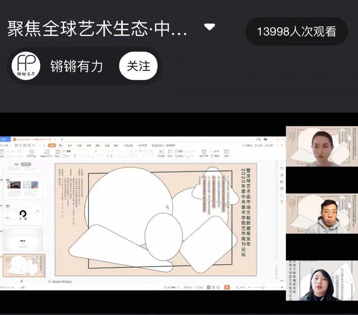Select the bottom participant video tile
The height and width of the screenshot is (315, 358).
pos(322,281)
